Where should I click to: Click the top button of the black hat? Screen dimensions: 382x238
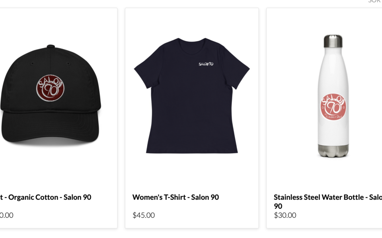[x=51, y=46]
